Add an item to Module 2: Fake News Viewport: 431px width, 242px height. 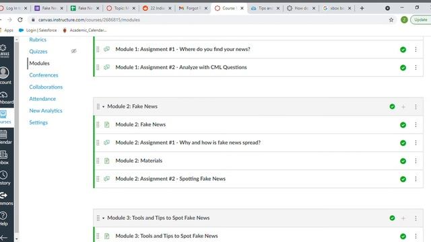[x=403, y=107]
